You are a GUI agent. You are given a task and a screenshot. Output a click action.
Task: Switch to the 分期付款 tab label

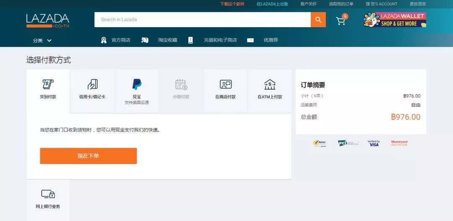tap(181, 97)
